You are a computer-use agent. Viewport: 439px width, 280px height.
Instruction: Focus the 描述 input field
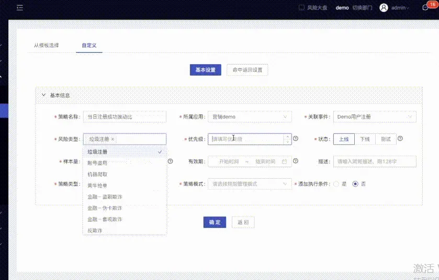tap(375, 161)
